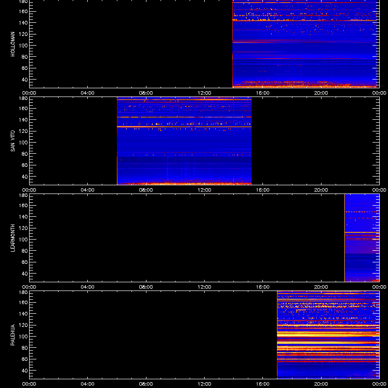Click the 60 frequency tick on Holloman axis
Screen dimensions: 388x388
[25, 68]
